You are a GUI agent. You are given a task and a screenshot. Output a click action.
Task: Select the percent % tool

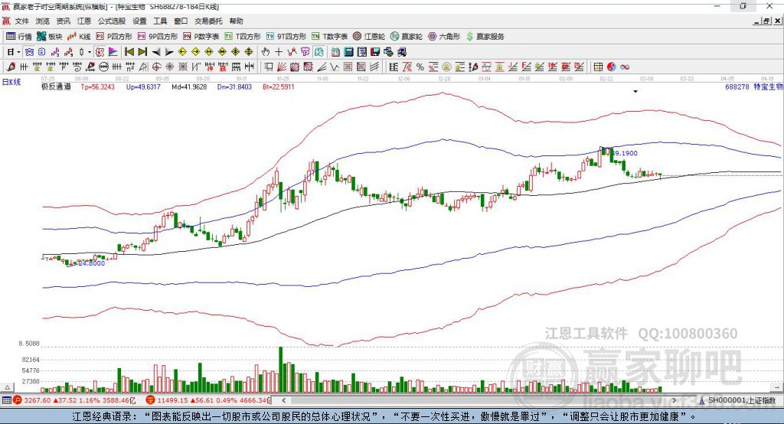(420, 67)
